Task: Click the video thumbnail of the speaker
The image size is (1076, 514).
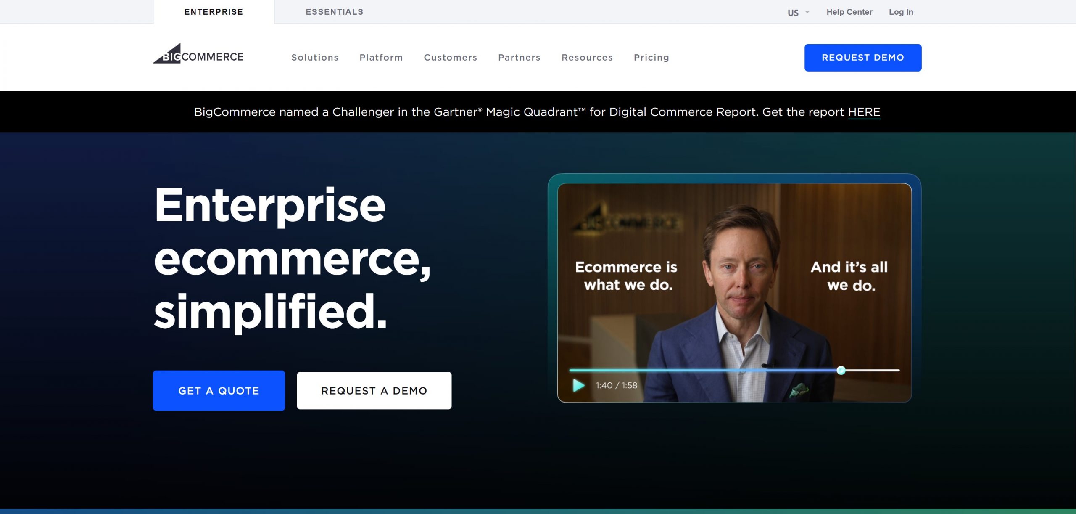Action: [734, 292]
